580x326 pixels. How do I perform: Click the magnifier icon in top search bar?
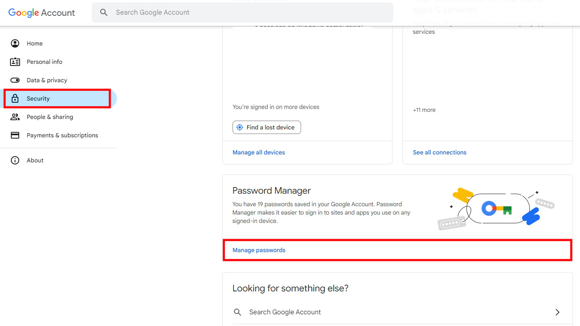coord(104,13)
